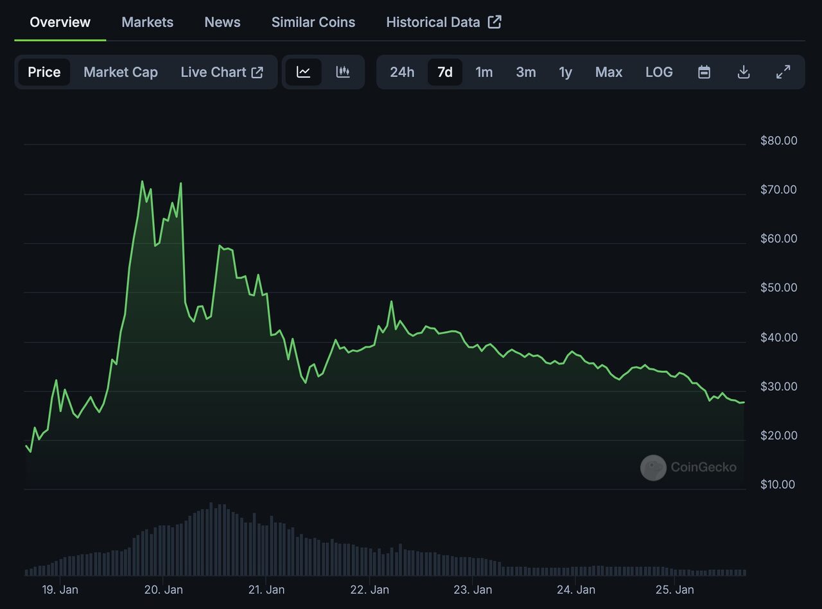Open the Overview tab
Screen dimensions: 822x609
click(60, 22)
